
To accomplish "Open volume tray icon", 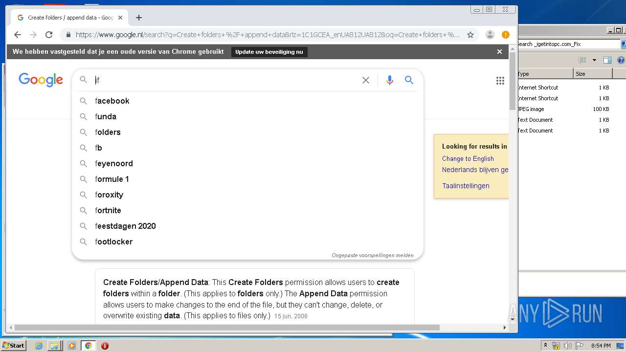I will 568,346.
